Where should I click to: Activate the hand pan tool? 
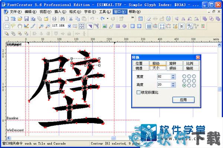20,26
